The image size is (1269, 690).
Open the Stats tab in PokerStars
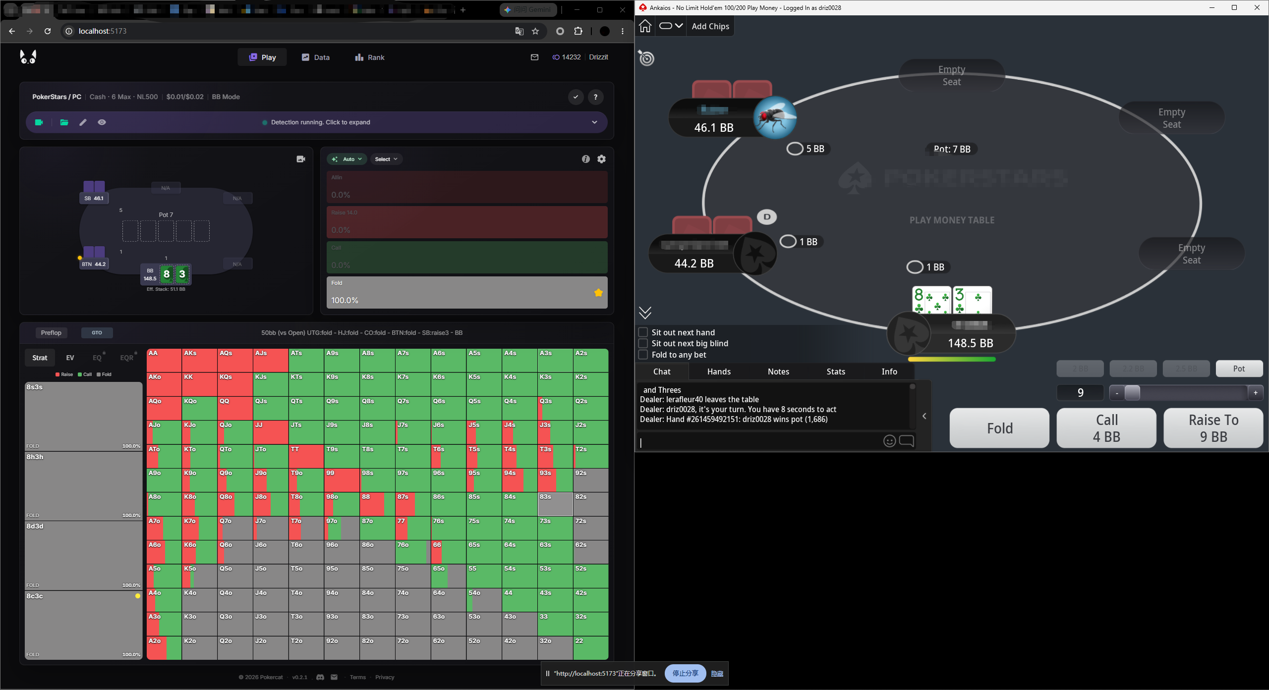coord(836,372)
